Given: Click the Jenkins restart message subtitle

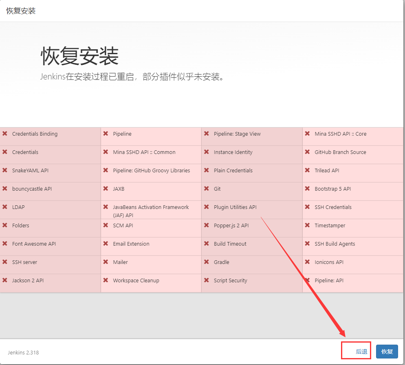Looking at the screenshot, I should point(132,77).
